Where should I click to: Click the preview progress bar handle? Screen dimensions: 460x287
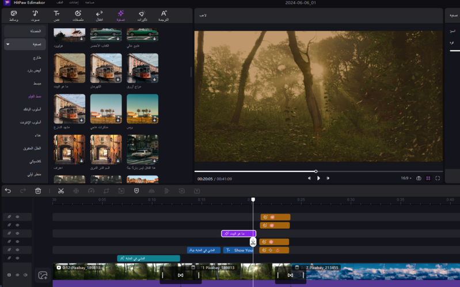(316, 171)
